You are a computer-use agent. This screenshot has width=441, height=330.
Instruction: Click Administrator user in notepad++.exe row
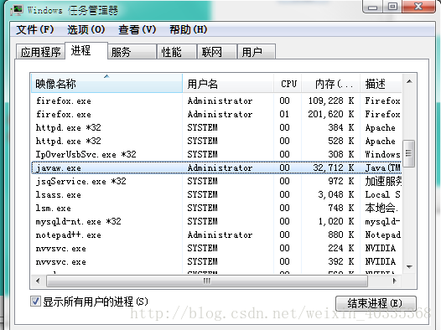click(x=220, y=235)
